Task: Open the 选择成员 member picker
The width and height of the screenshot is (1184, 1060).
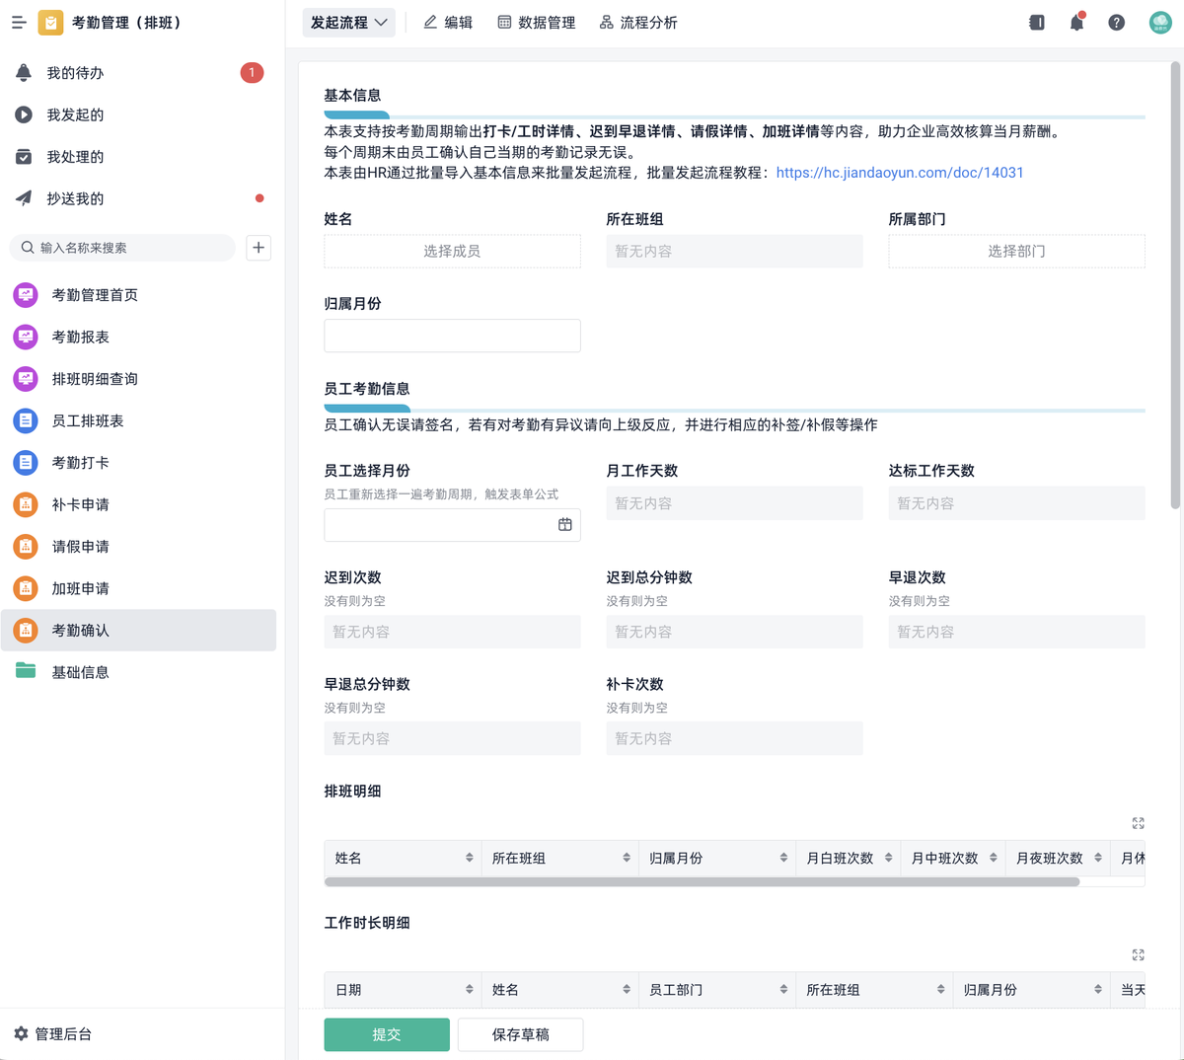Action: click(x=452, y=251)
